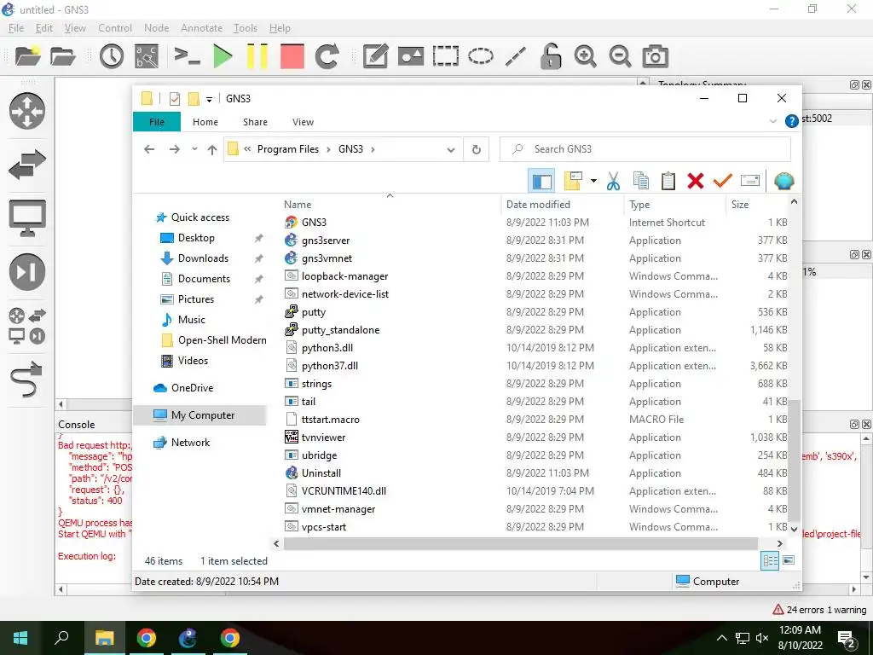This screenshot has height=655, width=873.
Task: Click Explorer orange checkmark properties icon
Action: [723, 181]
